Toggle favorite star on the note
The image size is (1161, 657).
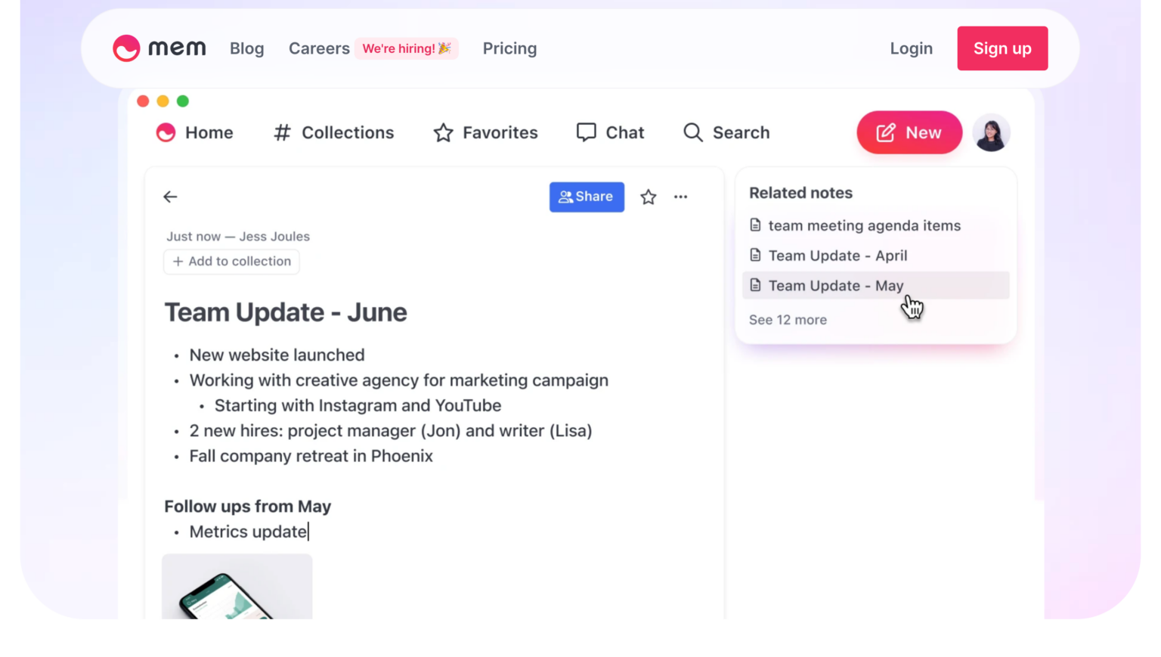(648, 197)
